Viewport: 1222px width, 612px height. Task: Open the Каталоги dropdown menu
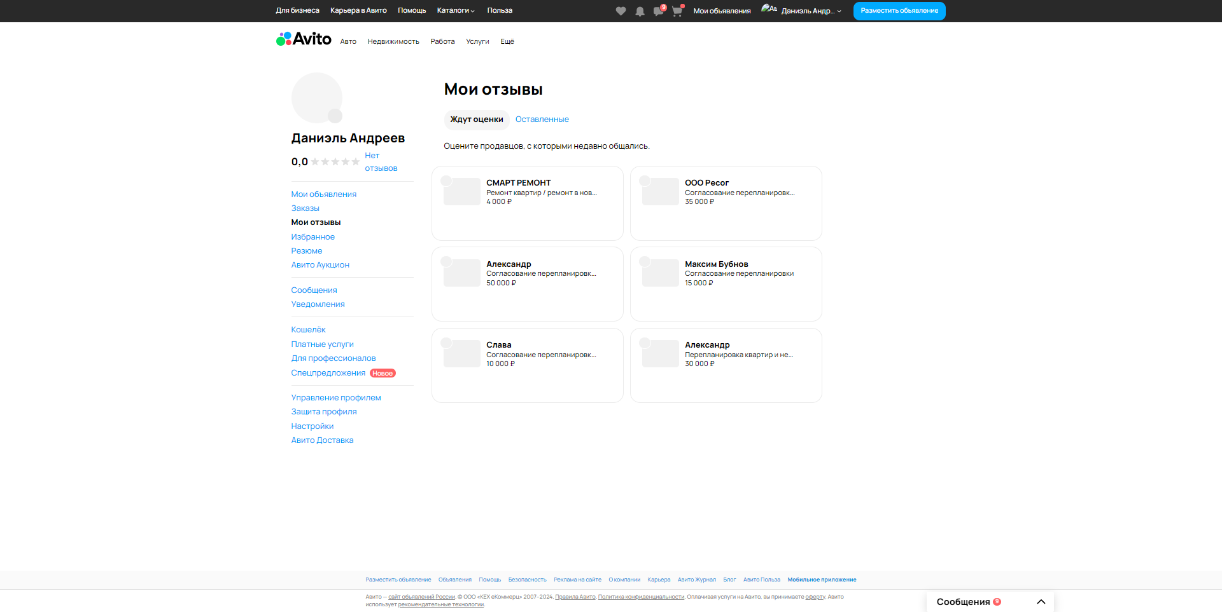(x=456, y=11)
